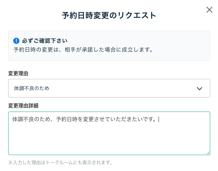Click the dialog title 予約日時変更のリクエスト
Viewport: 218px width, 171px height.
pyautogui.click(x=109, y=15)
